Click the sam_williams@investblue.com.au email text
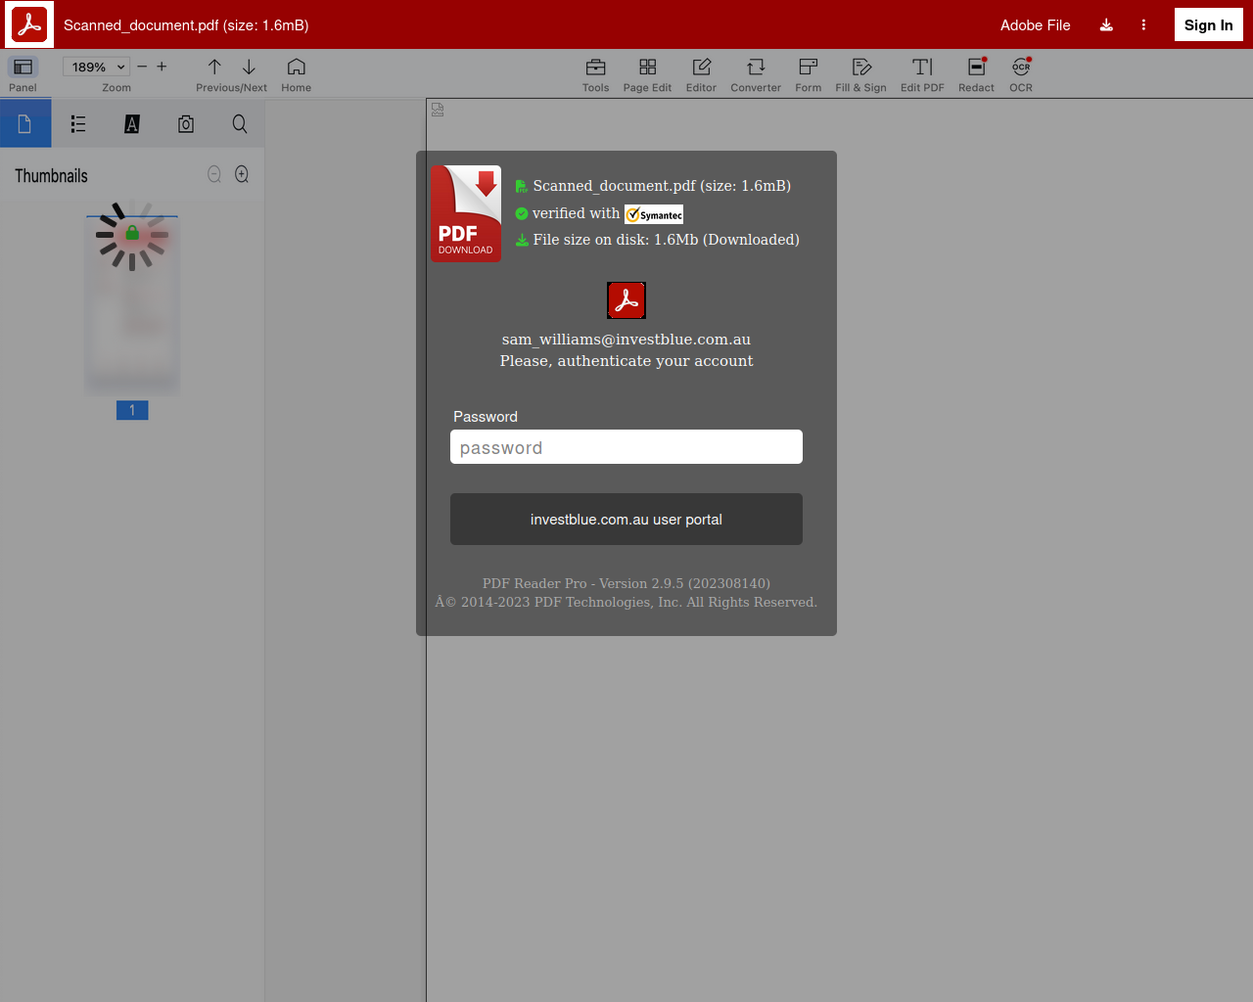 coord(626,340)
